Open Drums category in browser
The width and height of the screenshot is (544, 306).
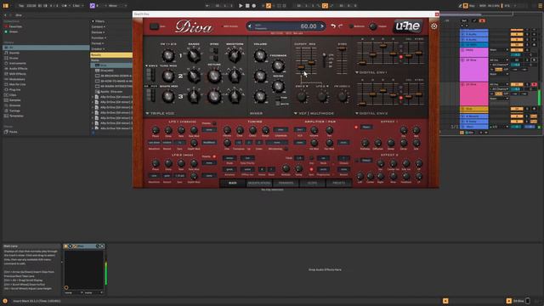click(x=14, y=58)
